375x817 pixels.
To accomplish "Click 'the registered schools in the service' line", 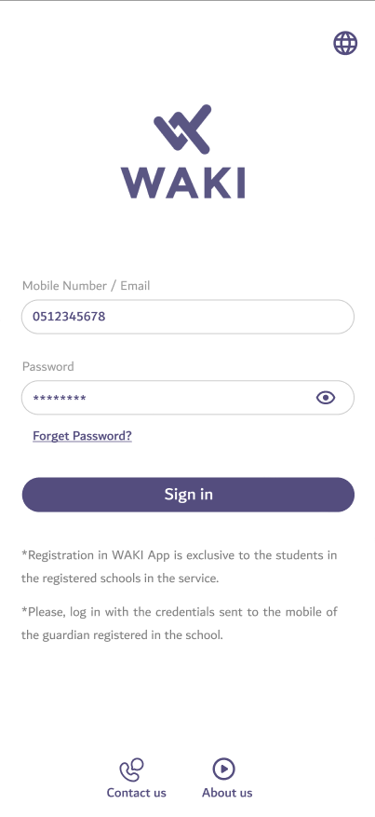I will coord(120,579).
